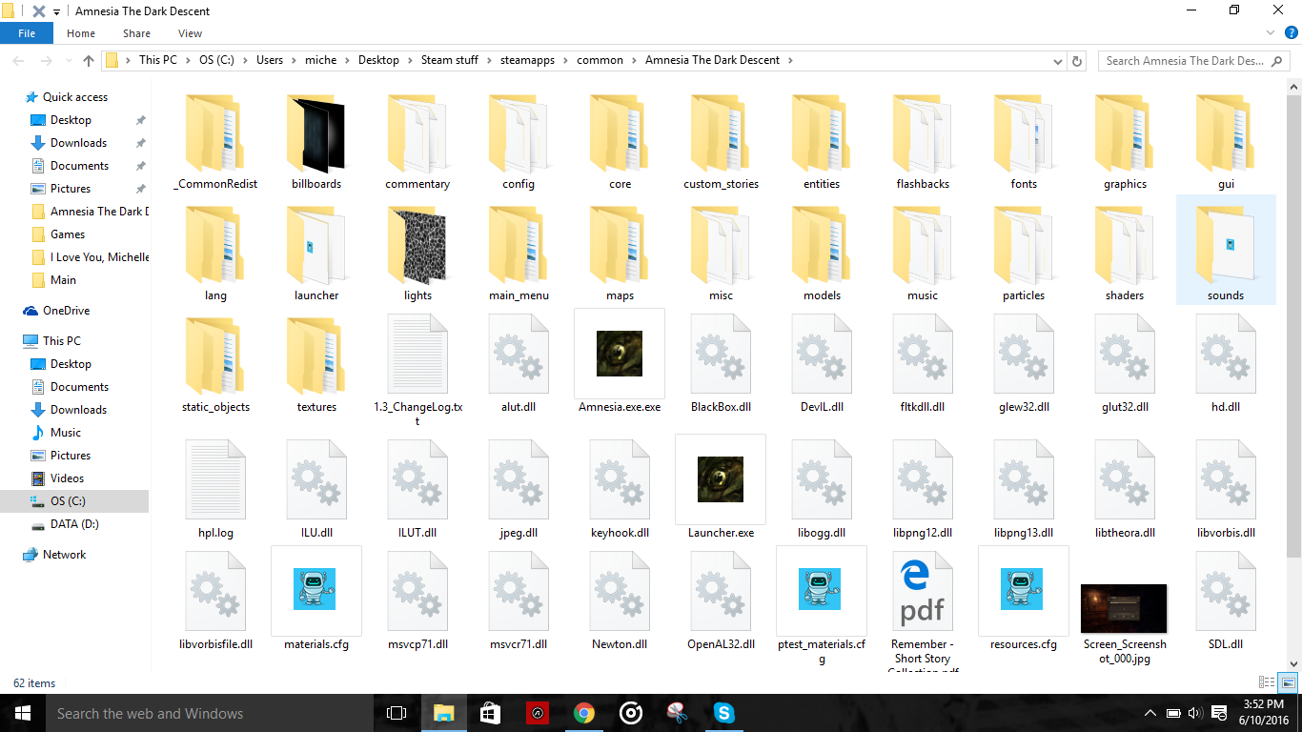Open the Recent locations dropdown arrow
This screenshot has width=1302, height=732.
click(x=66, y=60)
